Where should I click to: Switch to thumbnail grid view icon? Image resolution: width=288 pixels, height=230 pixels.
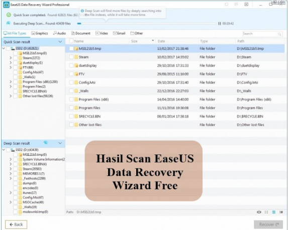pyautogui.click(x=266, y=212)
